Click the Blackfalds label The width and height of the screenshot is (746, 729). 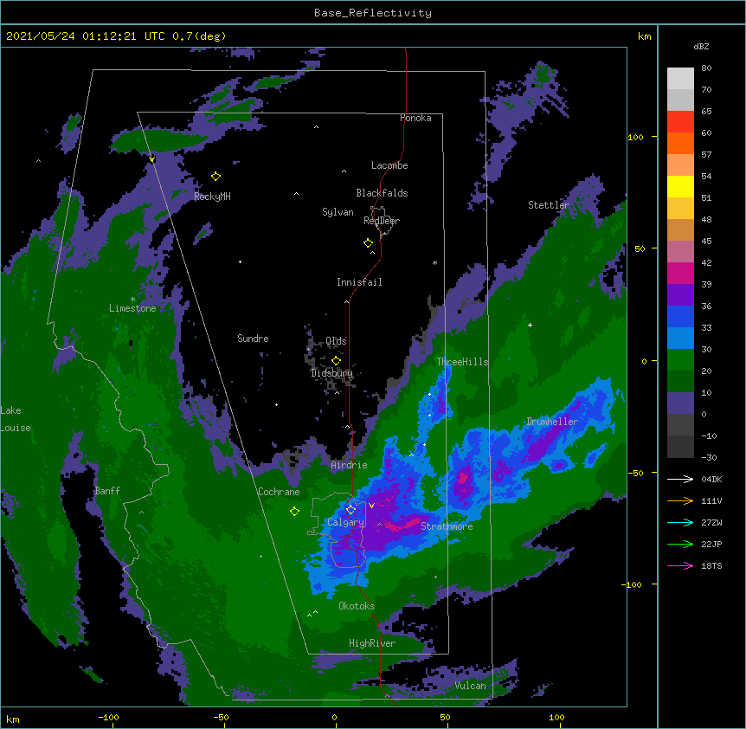point(382,193)
